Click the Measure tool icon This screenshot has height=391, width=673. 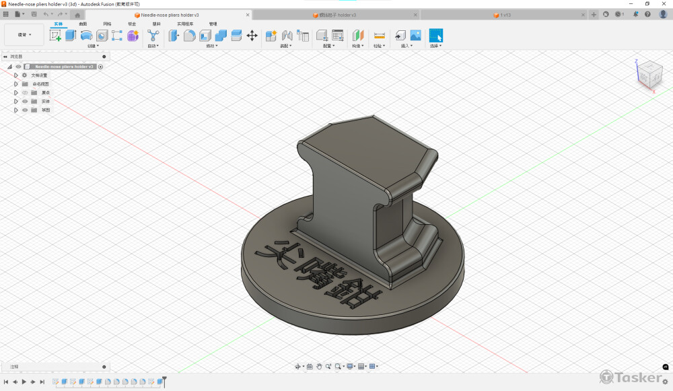[379, 36]
